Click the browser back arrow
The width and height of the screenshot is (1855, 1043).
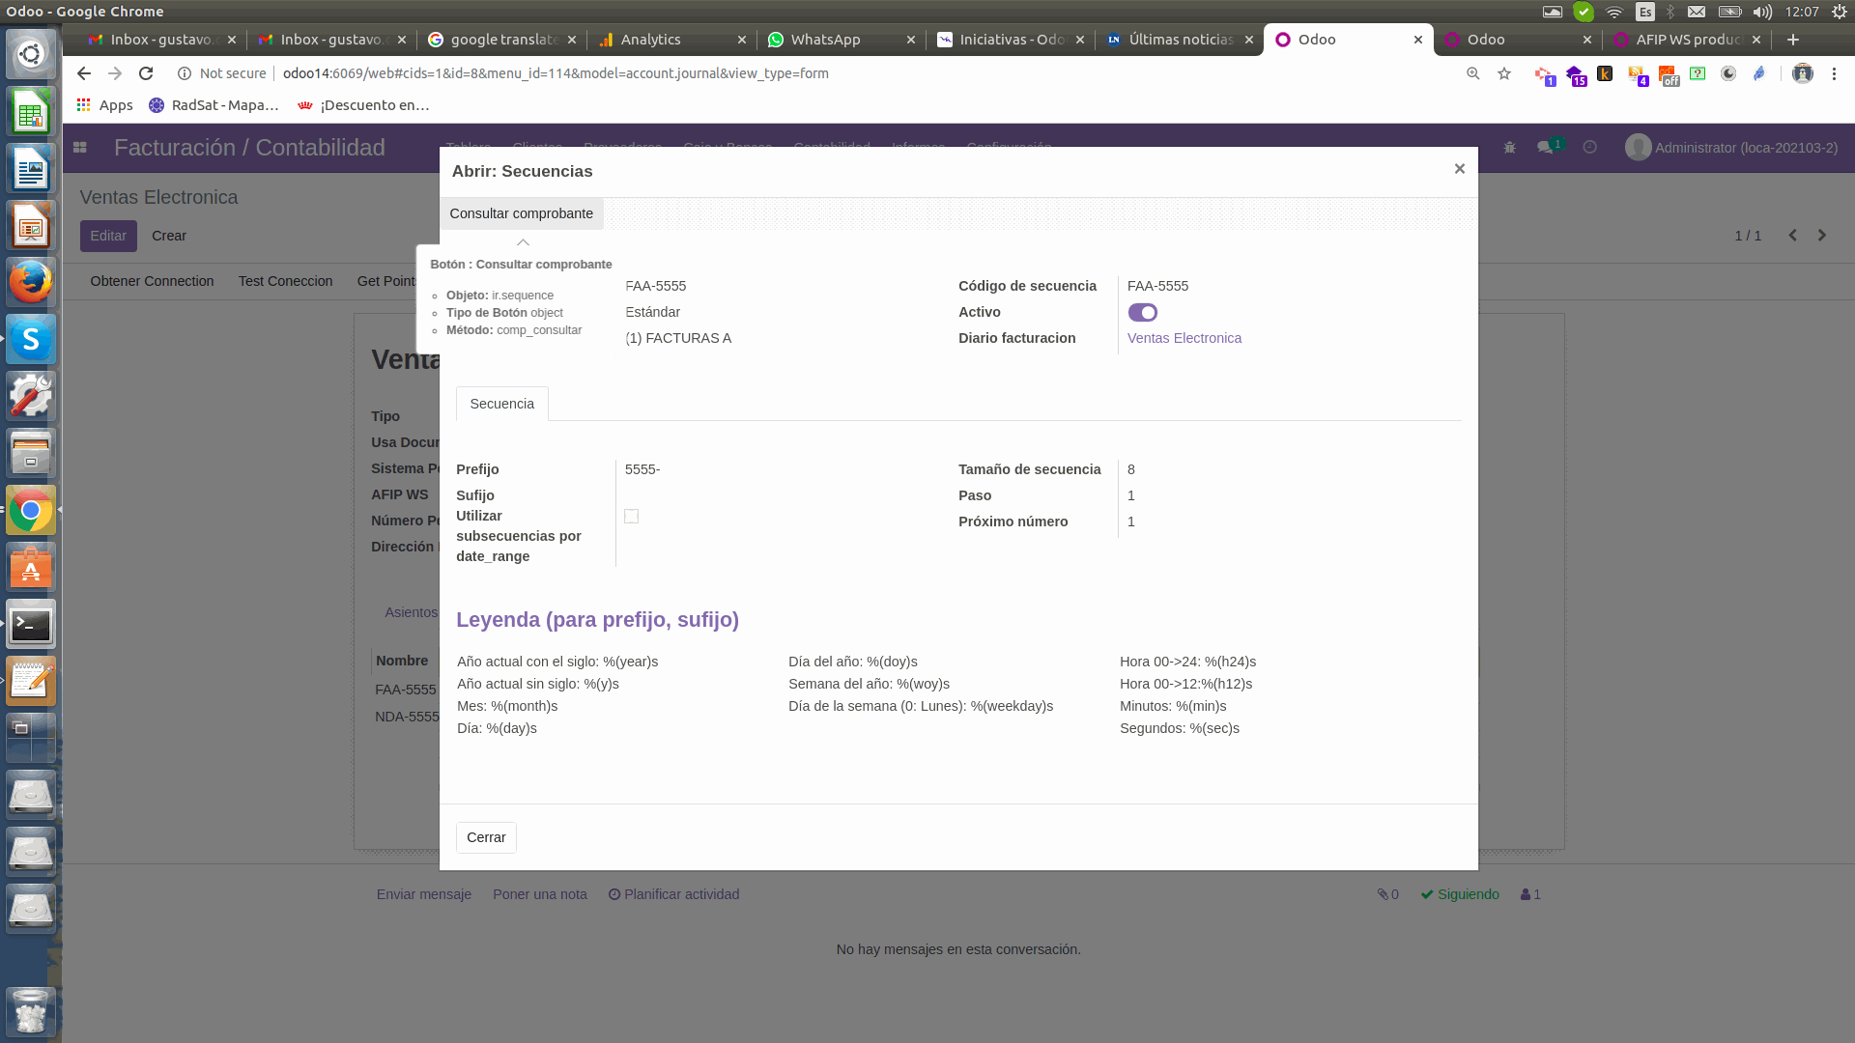[84, 73]
